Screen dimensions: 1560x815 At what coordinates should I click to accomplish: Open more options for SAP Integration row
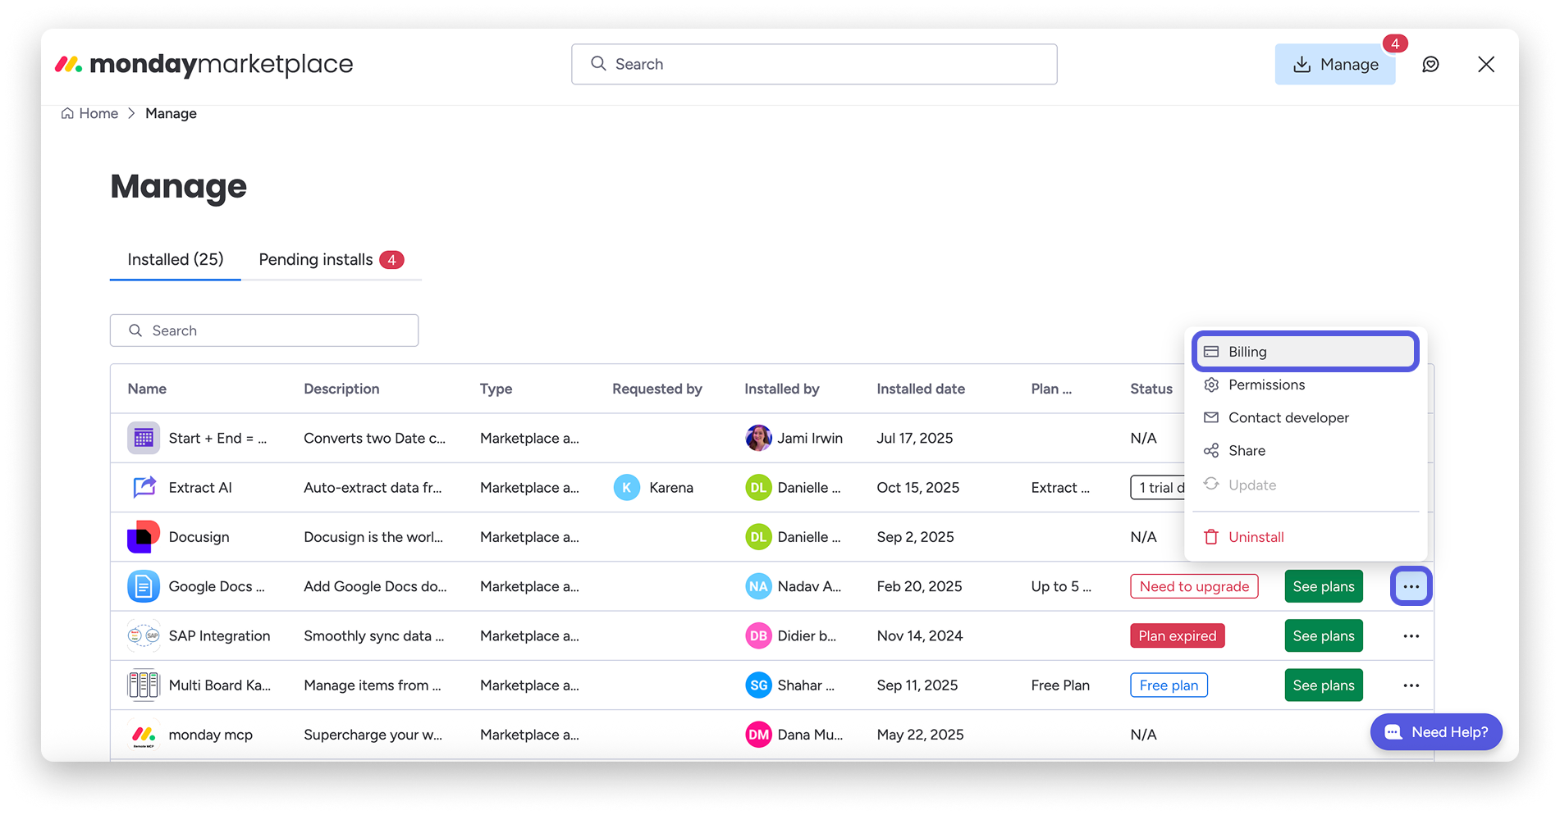pos(1411,635)
